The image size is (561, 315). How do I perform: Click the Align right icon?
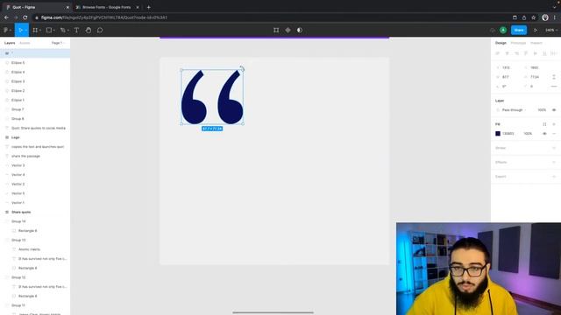click(516, 53)
